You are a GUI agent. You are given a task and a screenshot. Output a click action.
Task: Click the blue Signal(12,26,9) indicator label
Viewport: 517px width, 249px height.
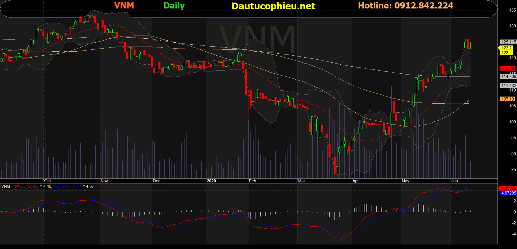(x=67, y=186)
